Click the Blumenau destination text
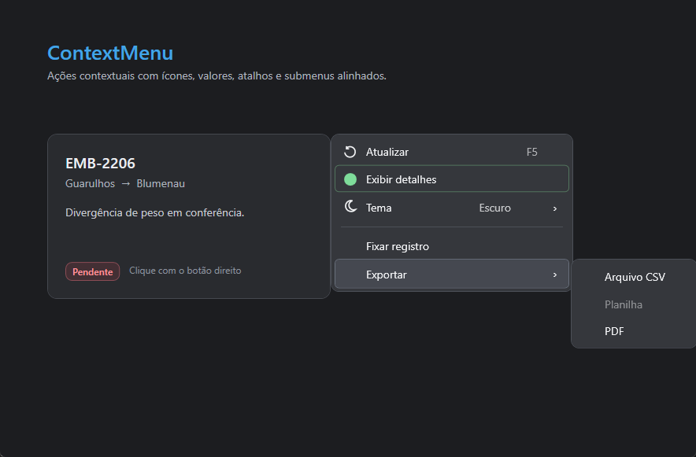The height and width of the screenshot is (457, 696). 161,183
